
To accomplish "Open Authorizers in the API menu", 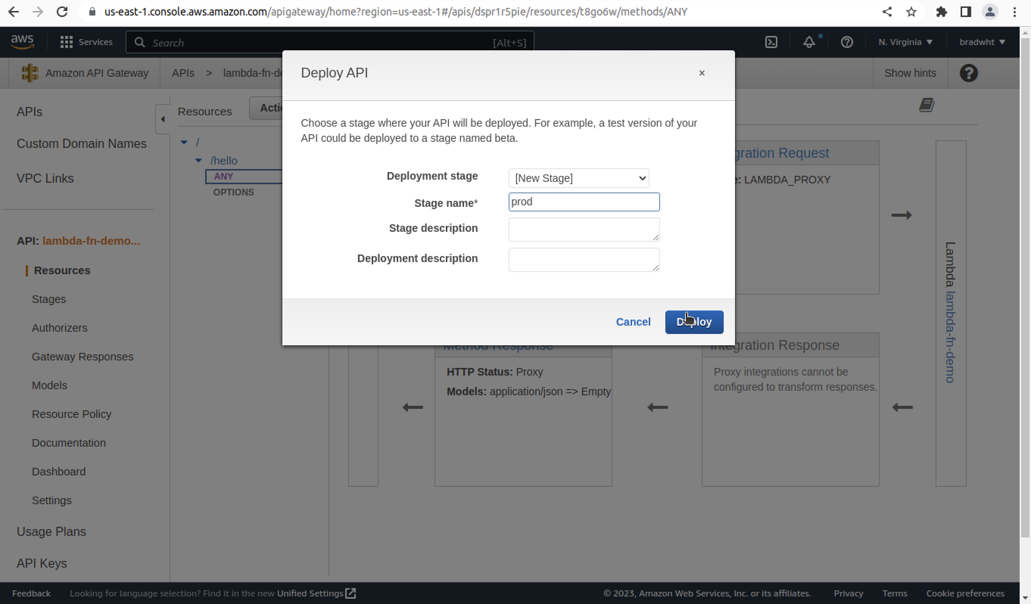I will (x=59, y=328).
